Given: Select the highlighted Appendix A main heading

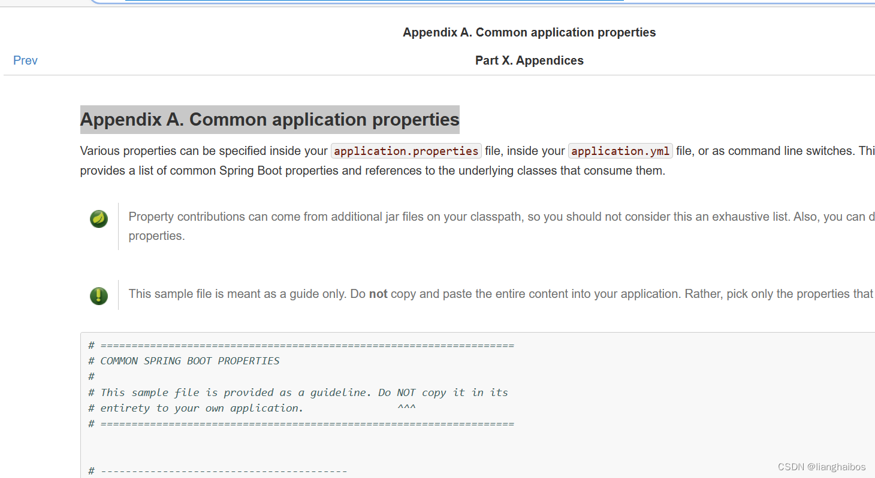Looking at the screenshot, I should pyautogui.click(x=270, y=120).
